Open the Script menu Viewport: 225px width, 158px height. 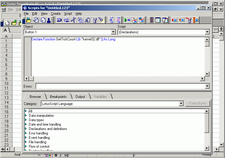(68, 14)
